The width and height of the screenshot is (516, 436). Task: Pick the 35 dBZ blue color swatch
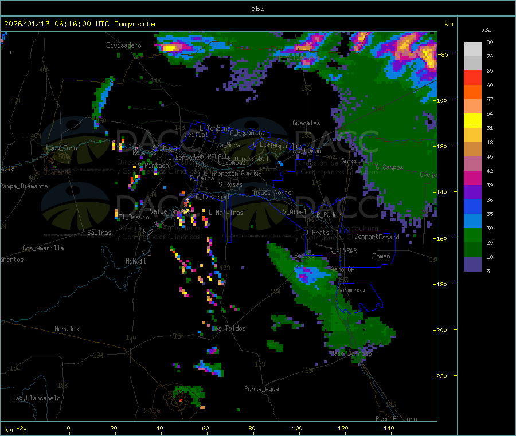(x=472, y=206)
